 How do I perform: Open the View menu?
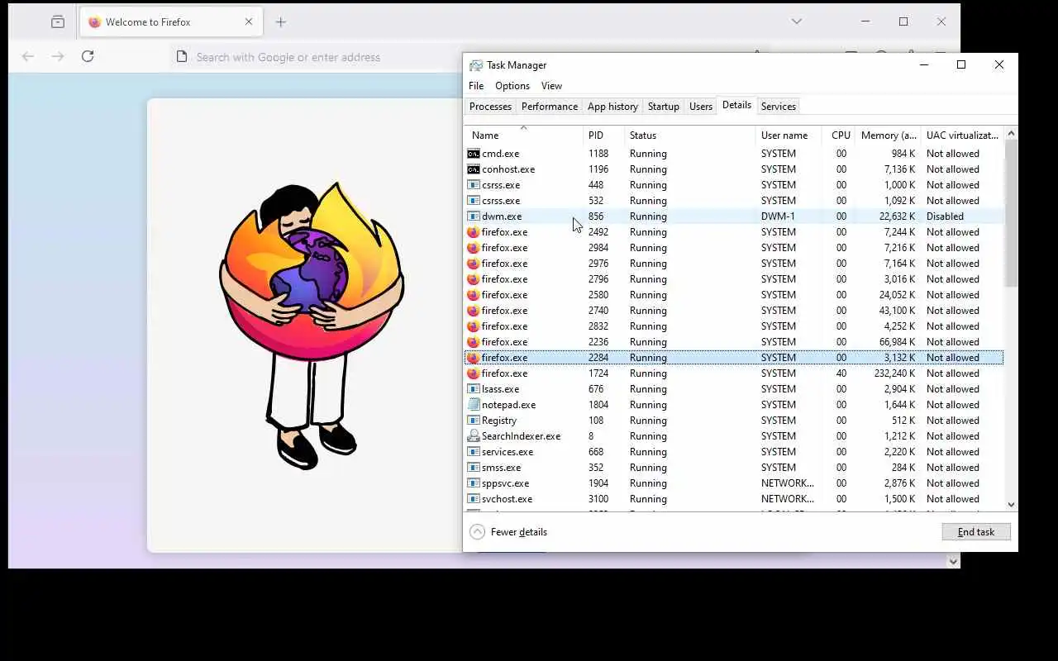point(551,86)
